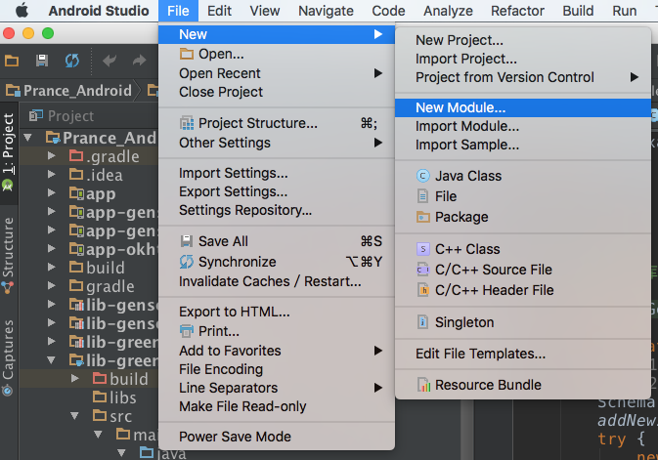Click the Undo arrow toolbar icon

coord(110,61)
